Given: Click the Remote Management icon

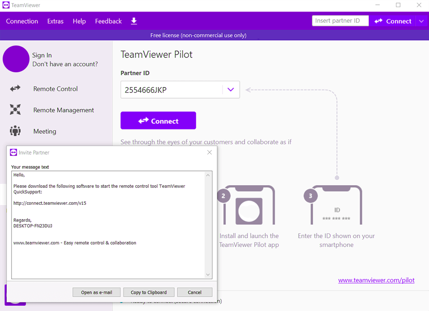Looking at the screenshot, I should tap(15, 109).
